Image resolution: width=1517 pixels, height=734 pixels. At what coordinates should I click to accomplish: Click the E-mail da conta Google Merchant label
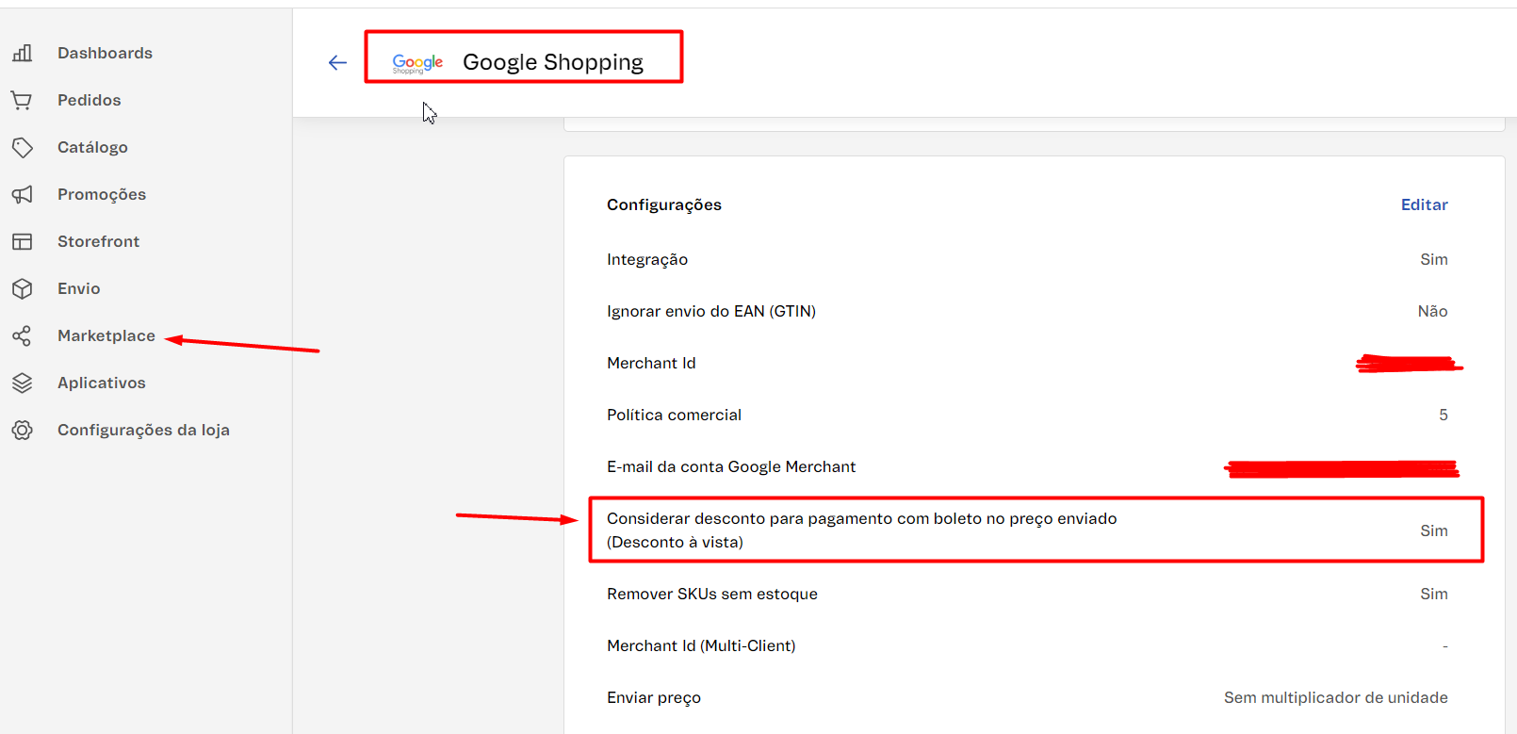coord(731,466)
